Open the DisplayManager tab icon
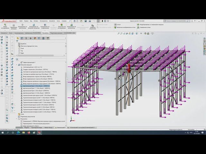This screenshot has width=206, height=154. [35, 38]
